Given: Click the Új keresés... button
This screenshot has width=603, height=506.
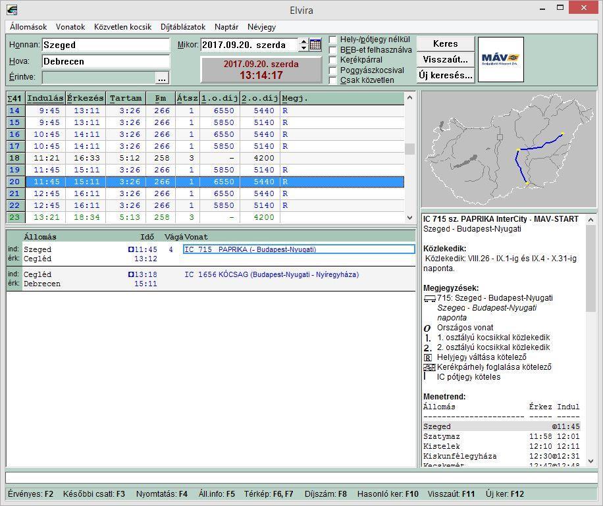Looking at the screenshot, I should (x=445, y=76).
